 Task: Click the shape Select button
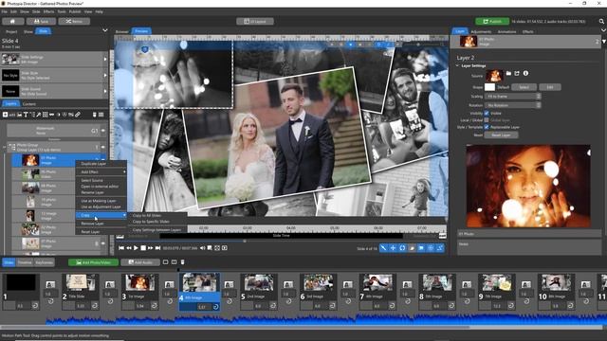pyautogui.click(x=524, y=87)
